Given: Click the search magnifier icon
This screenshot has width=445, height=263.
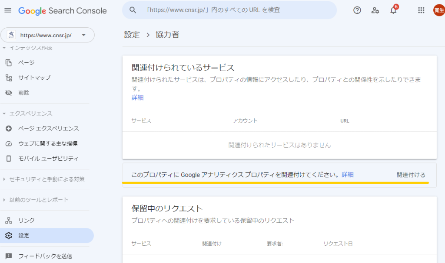Looking at the screenshot, I should click(133, 10).
